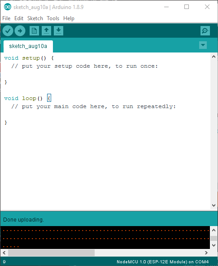
Task: Click the Verify checkmark button
Action: pos(8,31)
